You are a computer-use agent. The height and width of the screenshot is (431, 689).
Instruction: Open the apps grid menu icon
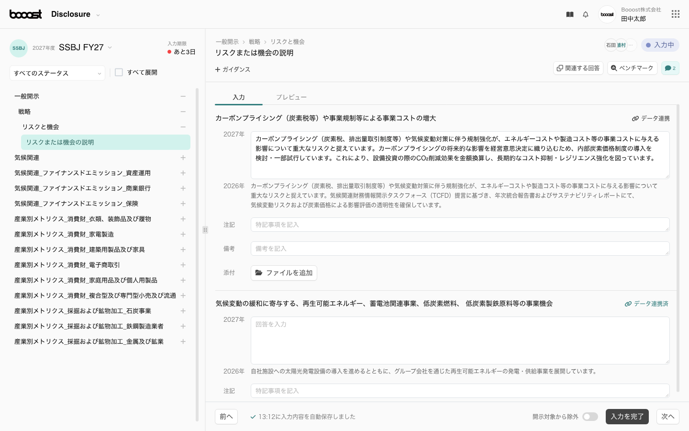coord(675,14)
